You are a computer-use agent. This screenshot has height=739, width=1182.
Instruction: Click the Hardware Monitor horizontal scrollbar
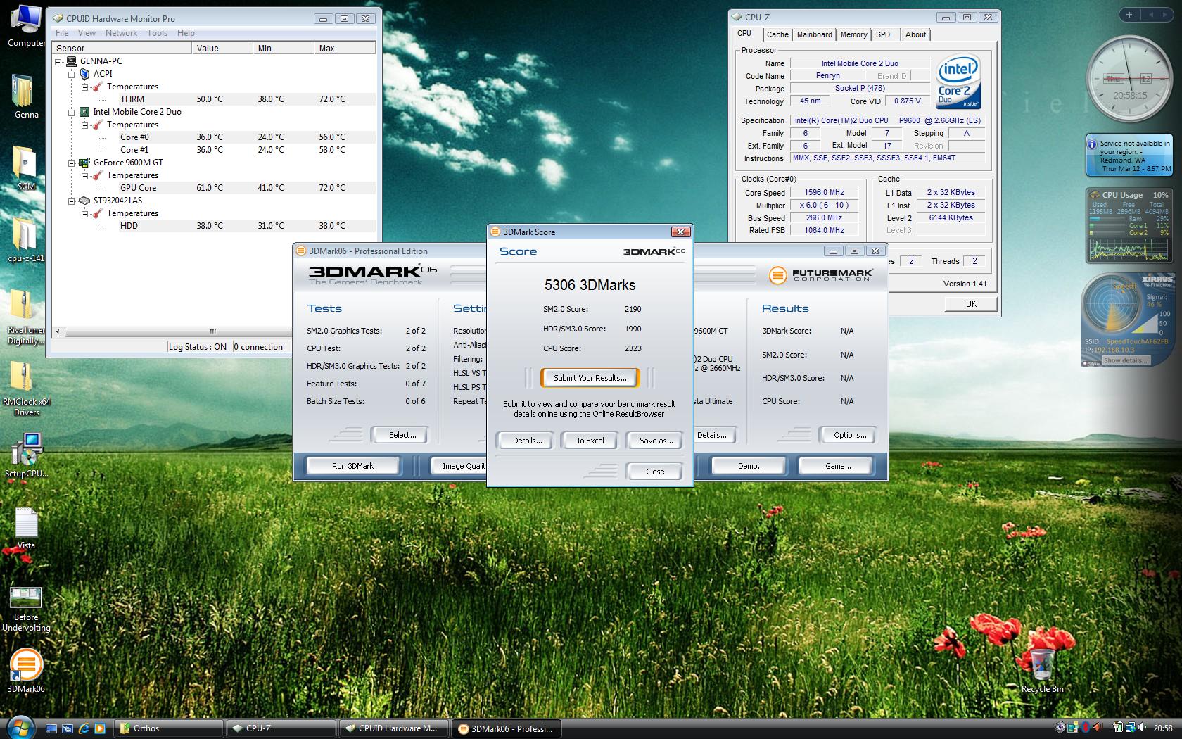coord(212,331)
